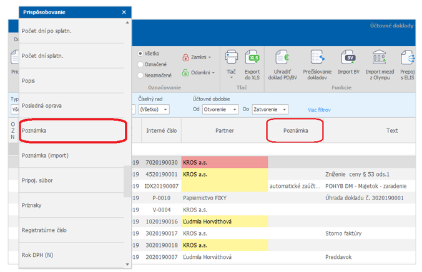Open the Viac filtrov link
The height and width of the screenshot is (272, 422).
tap(319, 110)
